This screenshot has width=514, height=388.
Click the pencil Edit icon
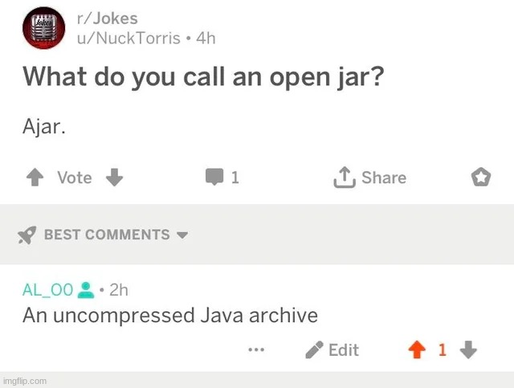click(x=314, y=349)
